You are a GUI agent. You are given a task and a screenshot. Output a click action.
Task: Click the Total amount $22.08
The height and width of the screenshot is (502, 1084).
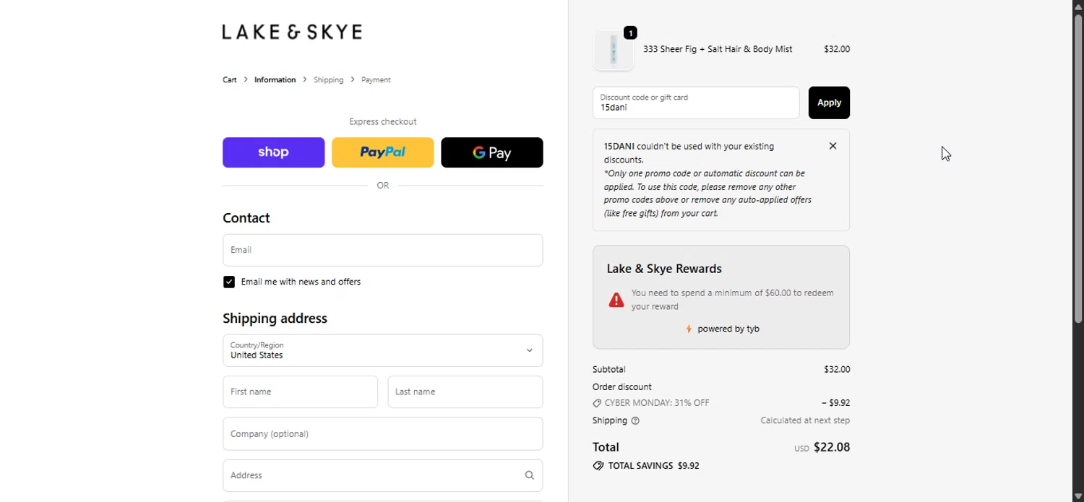[x=832, y=447]
